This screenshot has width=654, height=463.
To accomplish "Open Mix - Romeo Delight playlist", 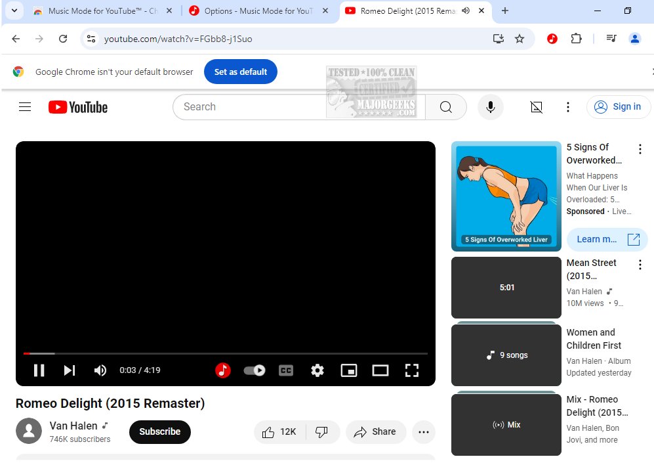I will tap(597, 406).
